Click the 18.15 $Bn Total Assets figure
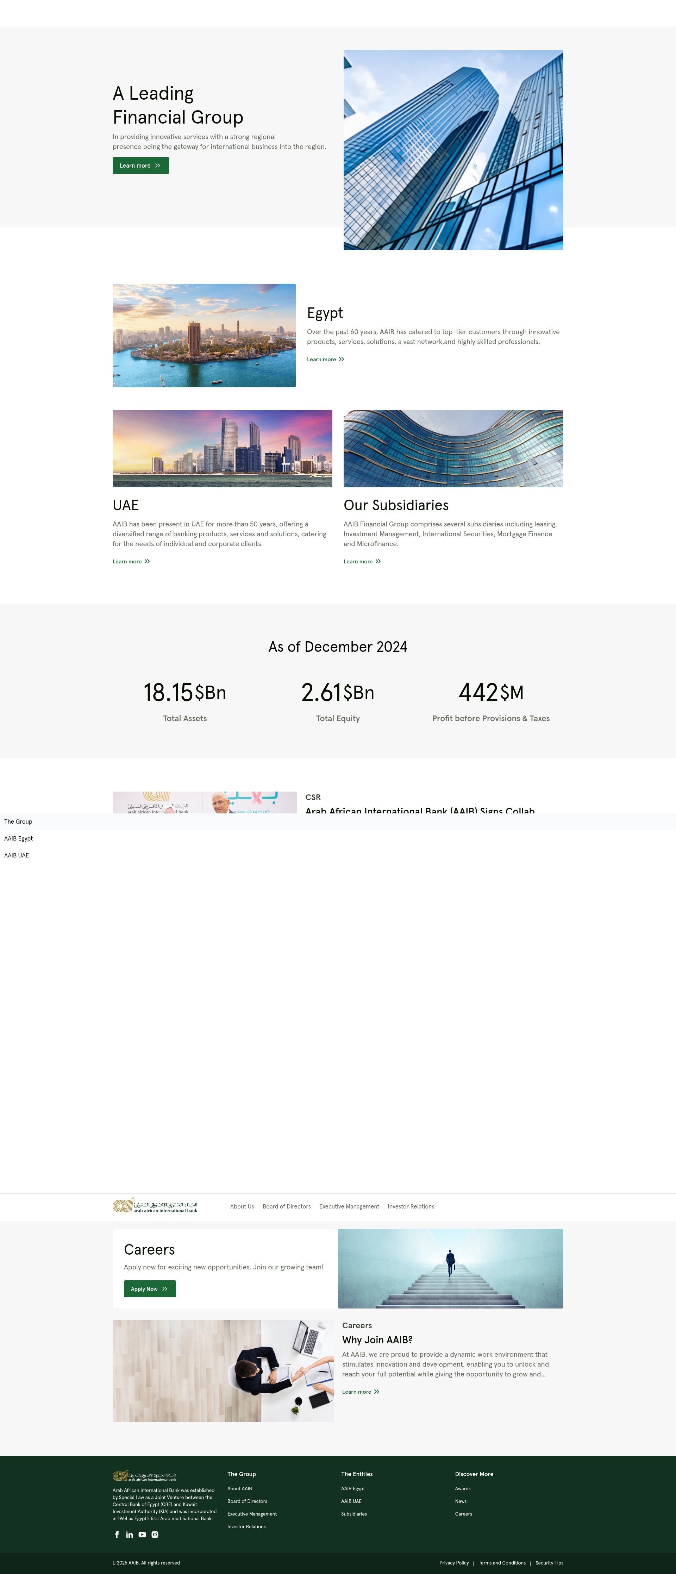Image resolution: width=676 pixels, height=1574 pixels. (184, 693)
